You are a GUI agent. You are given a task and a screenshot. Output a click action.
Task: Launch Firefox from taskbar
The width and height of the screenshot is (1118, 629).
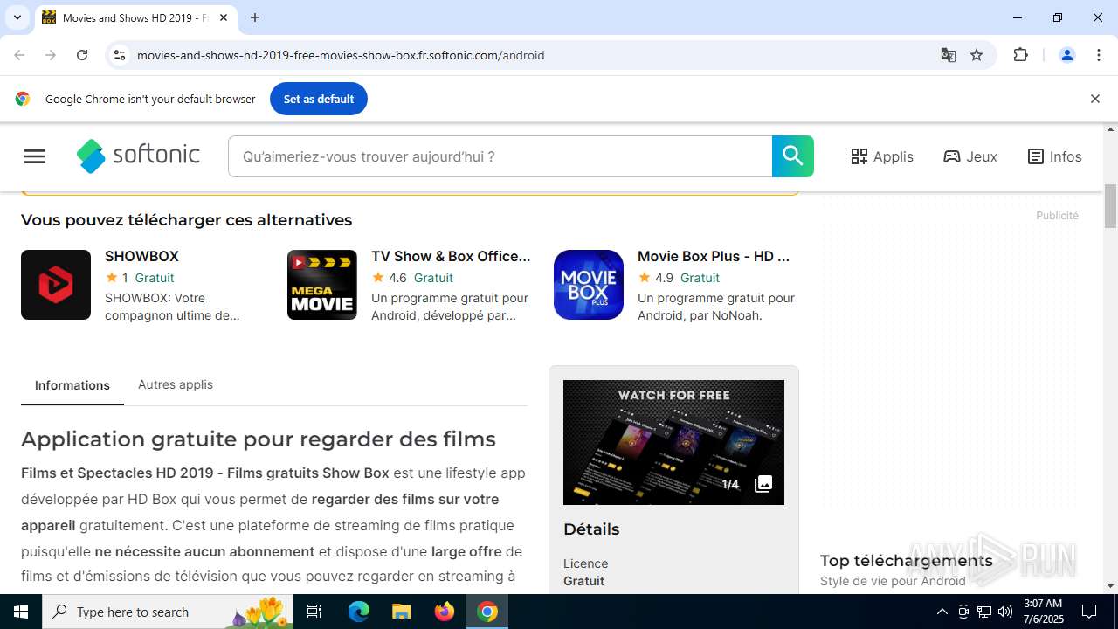445,612
